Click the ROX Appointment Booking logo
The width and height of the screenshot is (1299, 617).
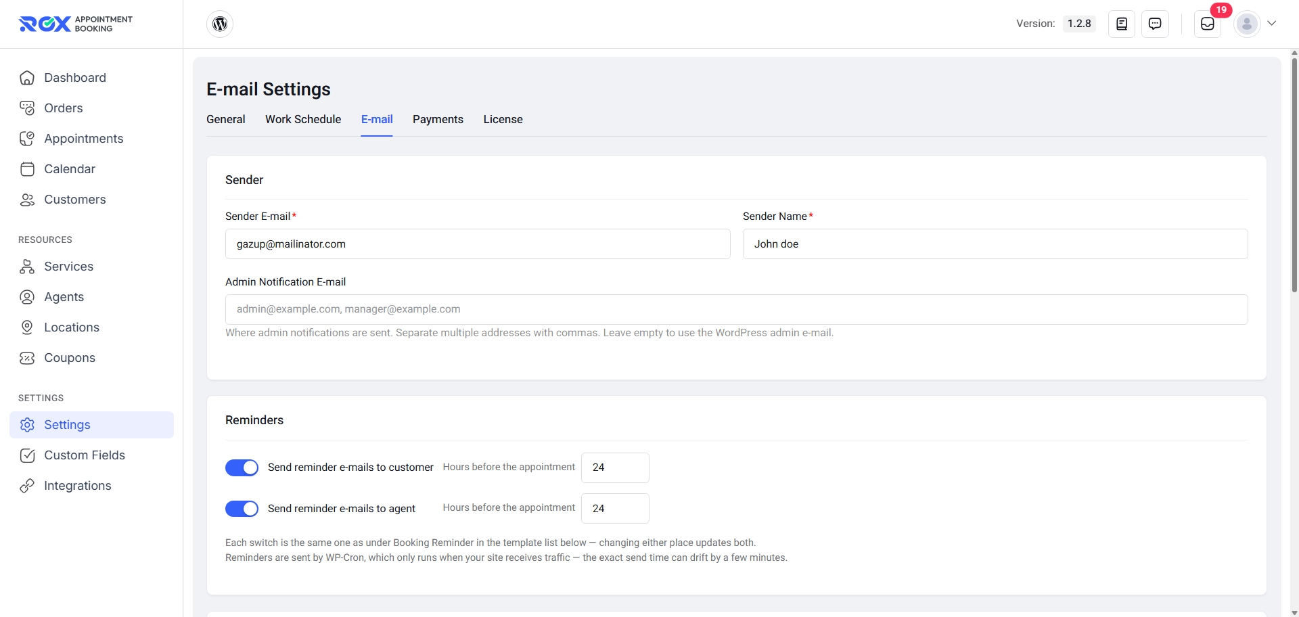[75, 24]
